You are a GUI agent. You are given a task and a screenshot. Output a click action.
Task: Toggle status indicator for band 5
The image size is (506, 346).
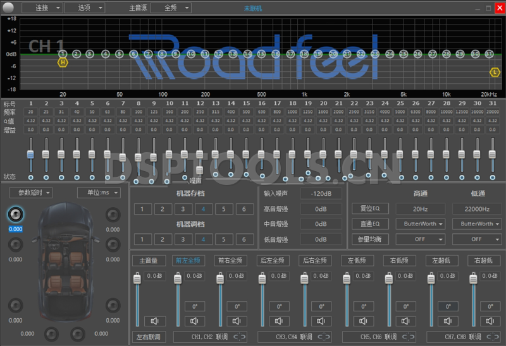tap(92, 177)
